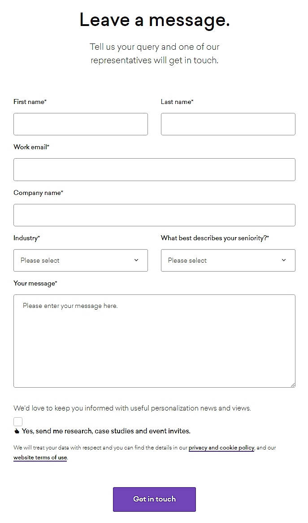Click the chevron on the seniority dropdown

[283, 260]
